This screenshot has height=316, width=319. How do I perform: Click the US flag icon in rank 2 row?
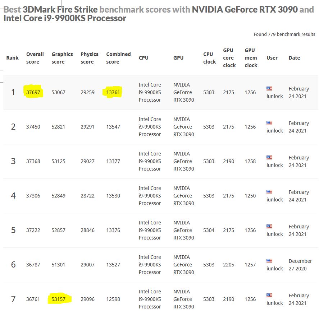(269, 123)
